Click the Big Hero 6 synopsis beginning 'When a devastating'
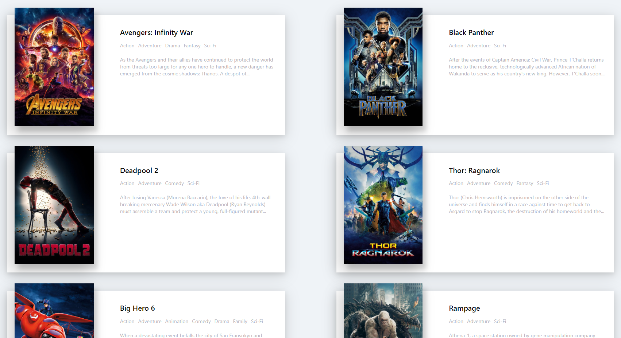621x338 pixels. click(x=191, y=335)
